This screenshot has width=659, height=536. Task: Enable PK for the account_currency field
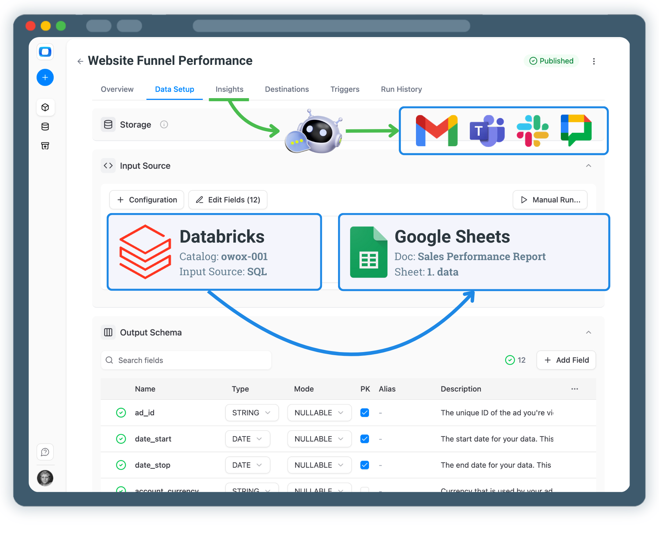point(365,490)
